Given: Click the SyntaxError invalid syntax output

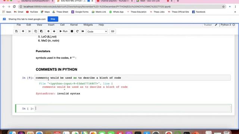Looking at the screenshot, I should click(x=58, y=93).
